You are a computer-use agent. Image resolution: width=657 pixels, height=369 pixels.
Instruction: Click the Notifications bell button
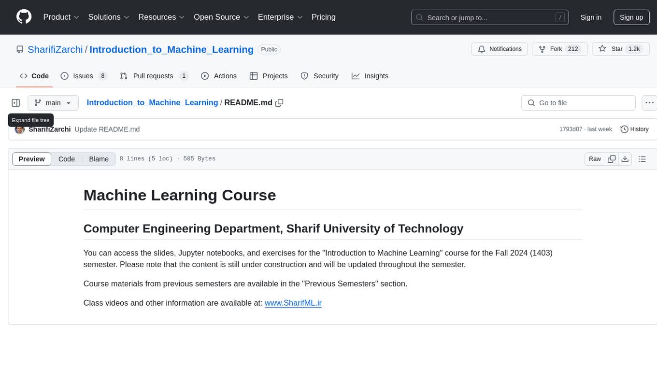click(x=500, y=49)
